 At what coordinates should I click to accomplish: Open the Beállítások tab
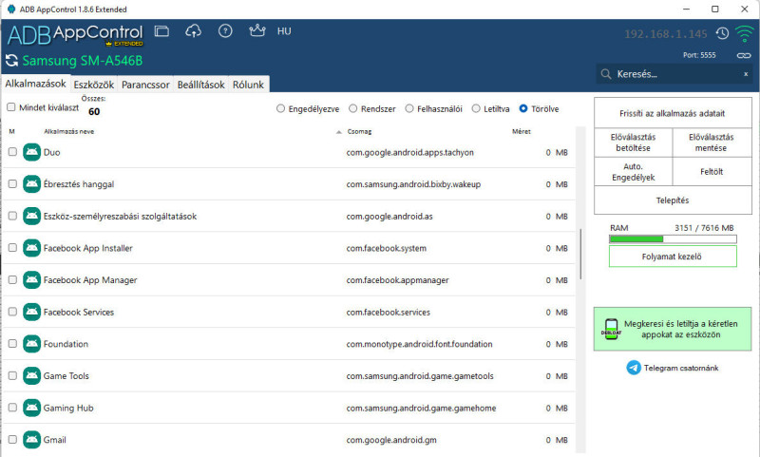[201, 85]
